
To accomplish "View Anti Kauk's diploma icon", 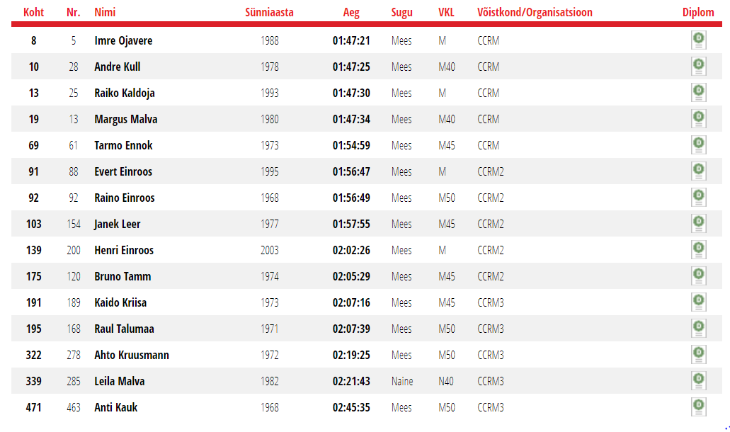I will pyautogui.click(x=698, y=407).
